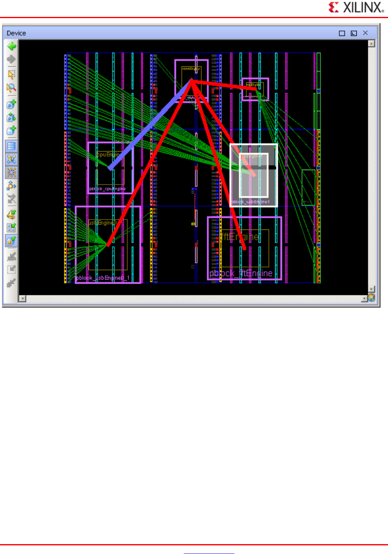Click the cpuEngine instance name text
The height and width of the screenshot is (554, 388).
[x=108, y=154]
